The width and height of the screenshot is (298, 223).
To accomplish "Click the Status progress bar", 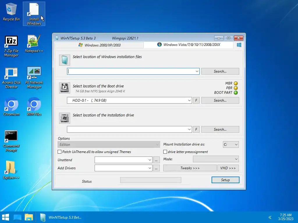I will 151,180.
